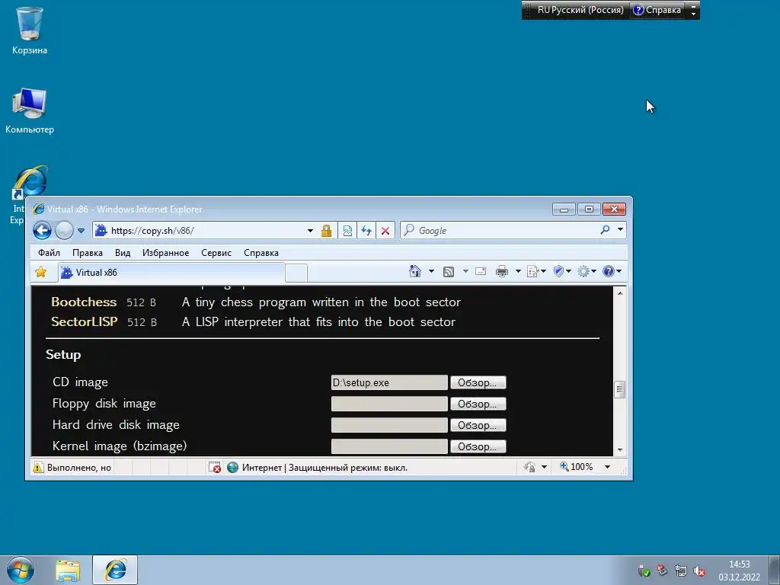Expand the feeds dropdown arrow
This screenshot has width=780, height=585.
465,271
